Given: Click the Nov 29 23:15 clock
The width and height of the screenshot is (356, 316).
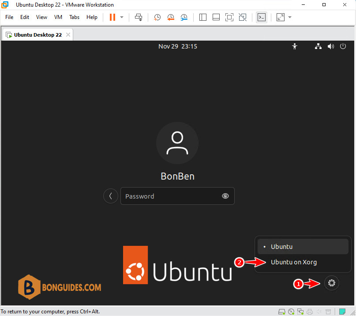Looking at the screenshot, I should [178, 46].
